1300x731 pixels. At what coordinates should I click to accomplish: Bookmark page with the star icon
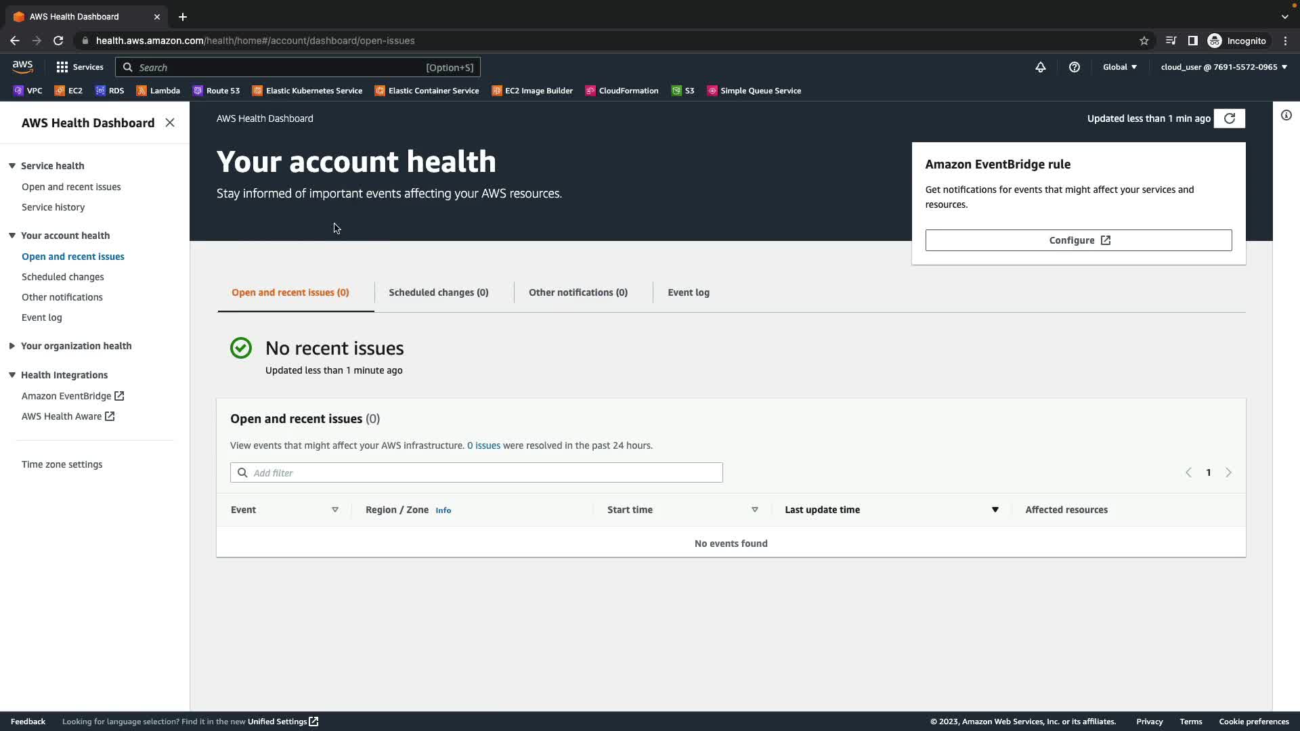(x=1144, y=41)
